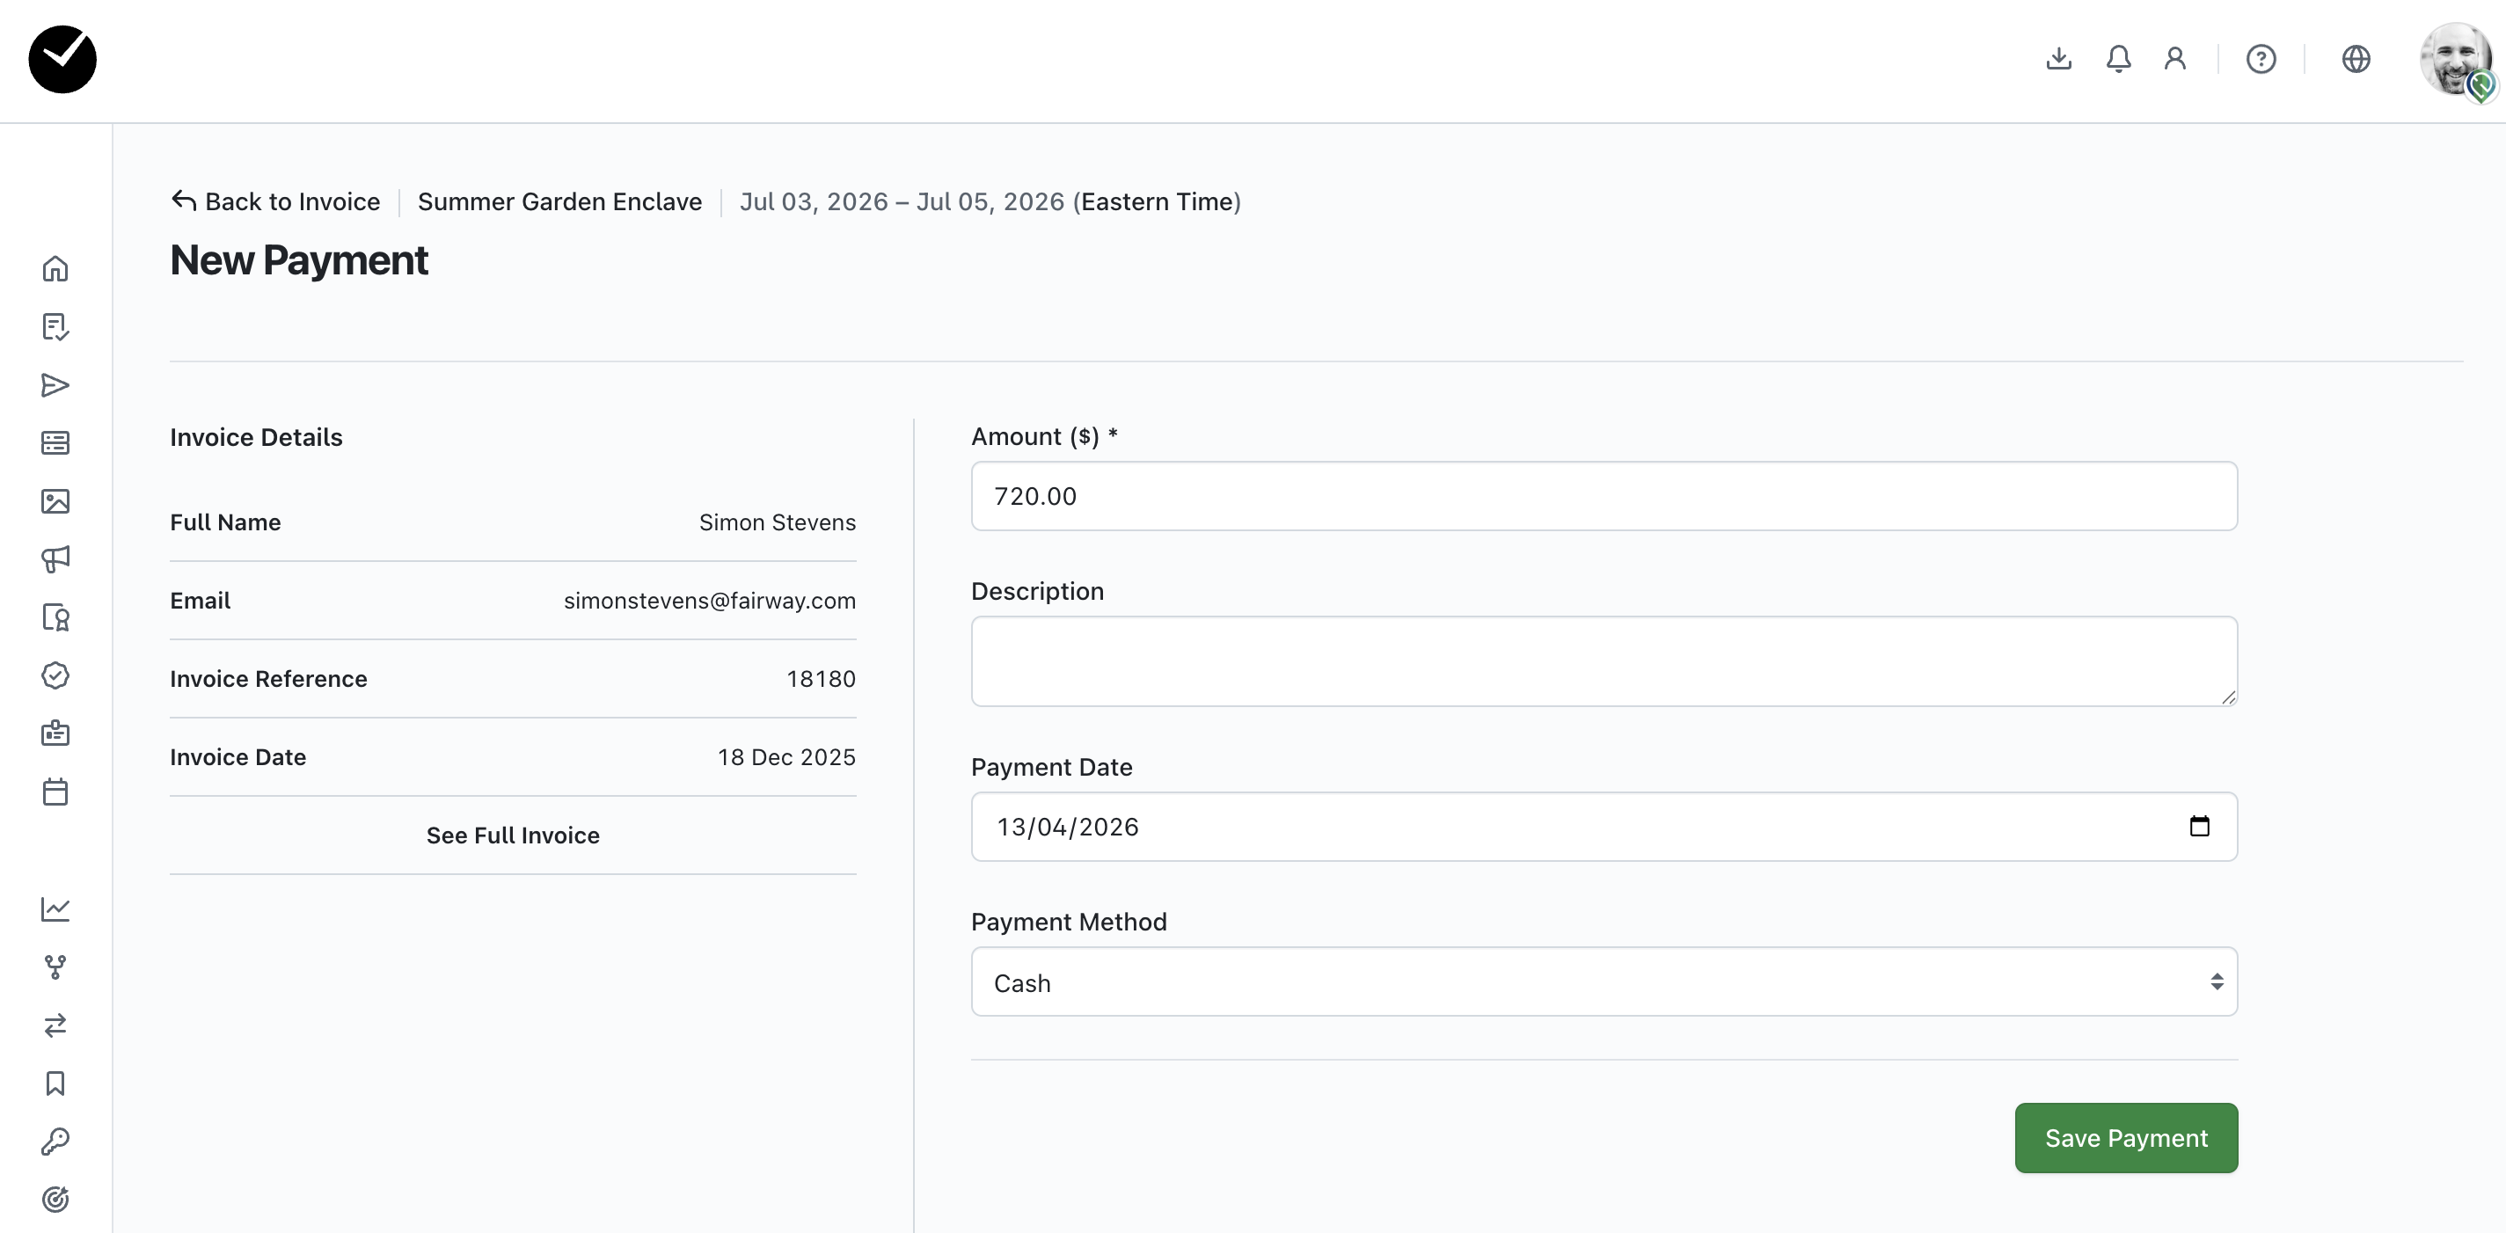Open the bookmark sidebar icon
2506x1233 pixels.
55,1083
